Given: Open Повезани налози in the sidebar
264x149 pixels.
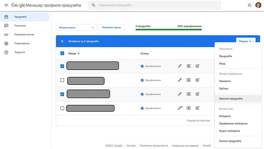Looking at the screenshot, I should point(24,34).
